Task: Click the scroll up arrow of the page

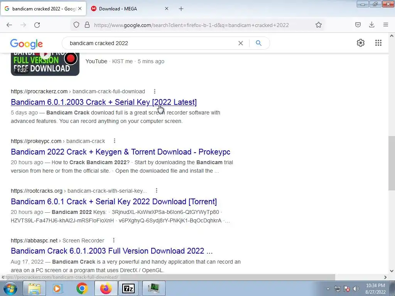Action: coord(392,36)
